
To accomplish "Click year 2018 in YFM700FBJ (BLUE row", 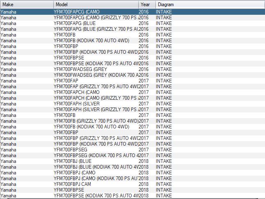I will (x=144, y=161).
